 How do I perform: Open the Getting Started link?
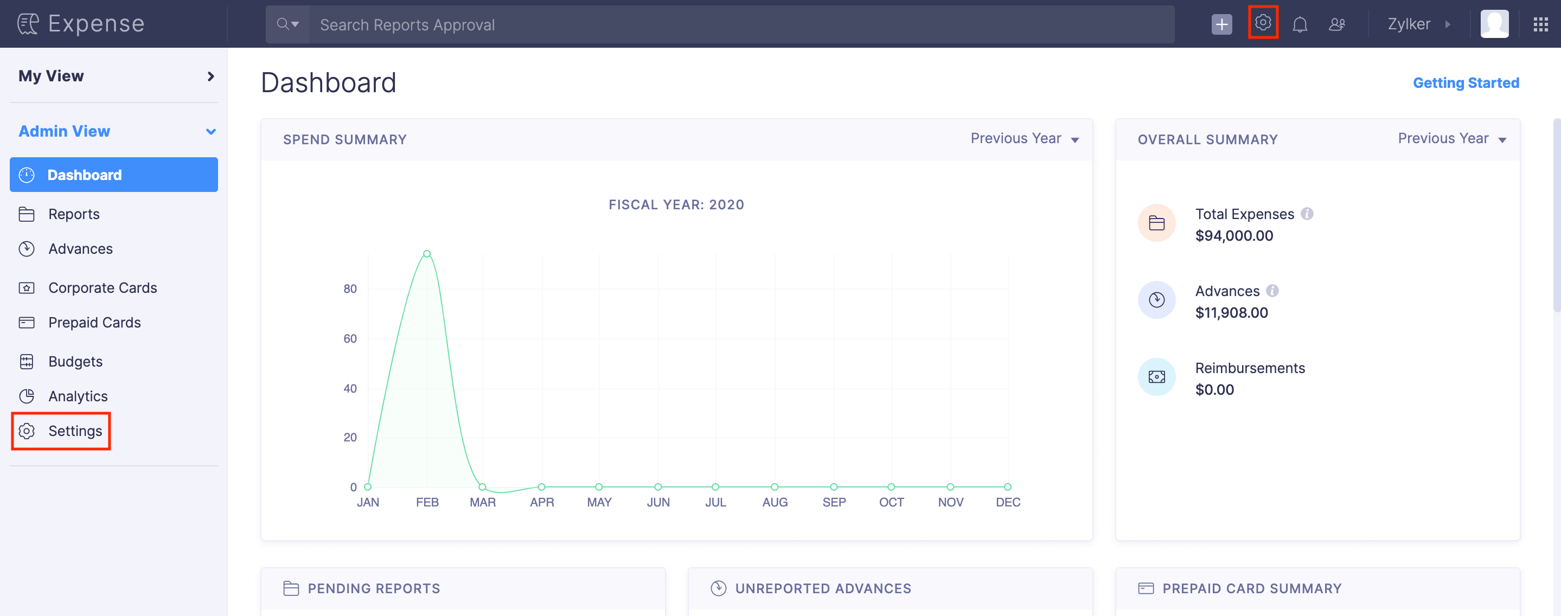point(1466,82)
